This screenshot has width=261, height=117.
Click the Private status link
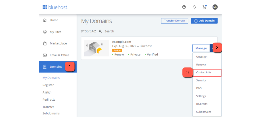[x=135, y=55]
